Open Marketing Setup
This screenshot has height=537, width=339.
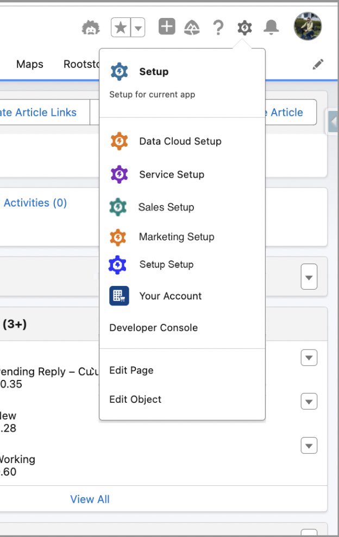[x=177, y=236]
